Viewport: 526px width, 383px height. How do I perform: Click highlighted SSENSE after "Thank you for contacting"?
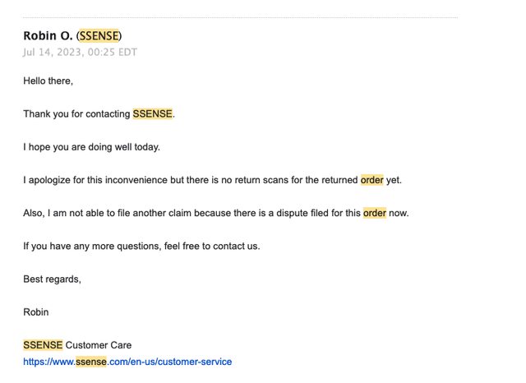point(153,113)
